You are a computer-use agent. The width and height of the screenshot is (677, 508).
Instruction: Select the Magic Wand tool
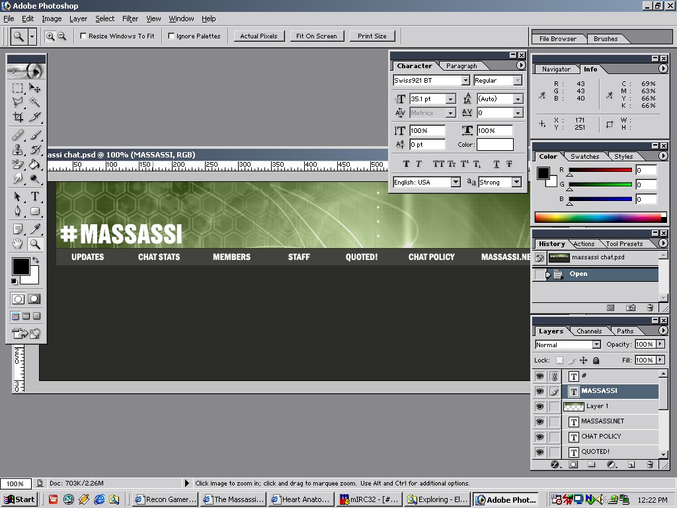(x=34, y=102)
